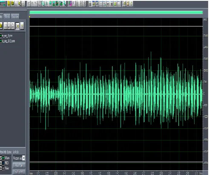Switch to the Favorites tab in the Organizer

coord(15,17)
